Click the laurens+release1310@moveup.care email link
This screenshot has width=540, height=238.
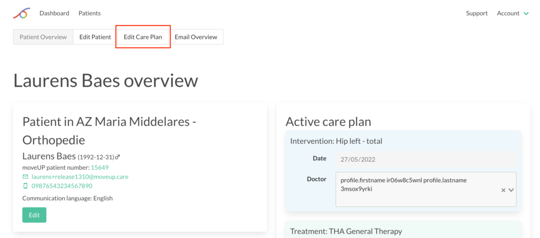pos(80,177)
